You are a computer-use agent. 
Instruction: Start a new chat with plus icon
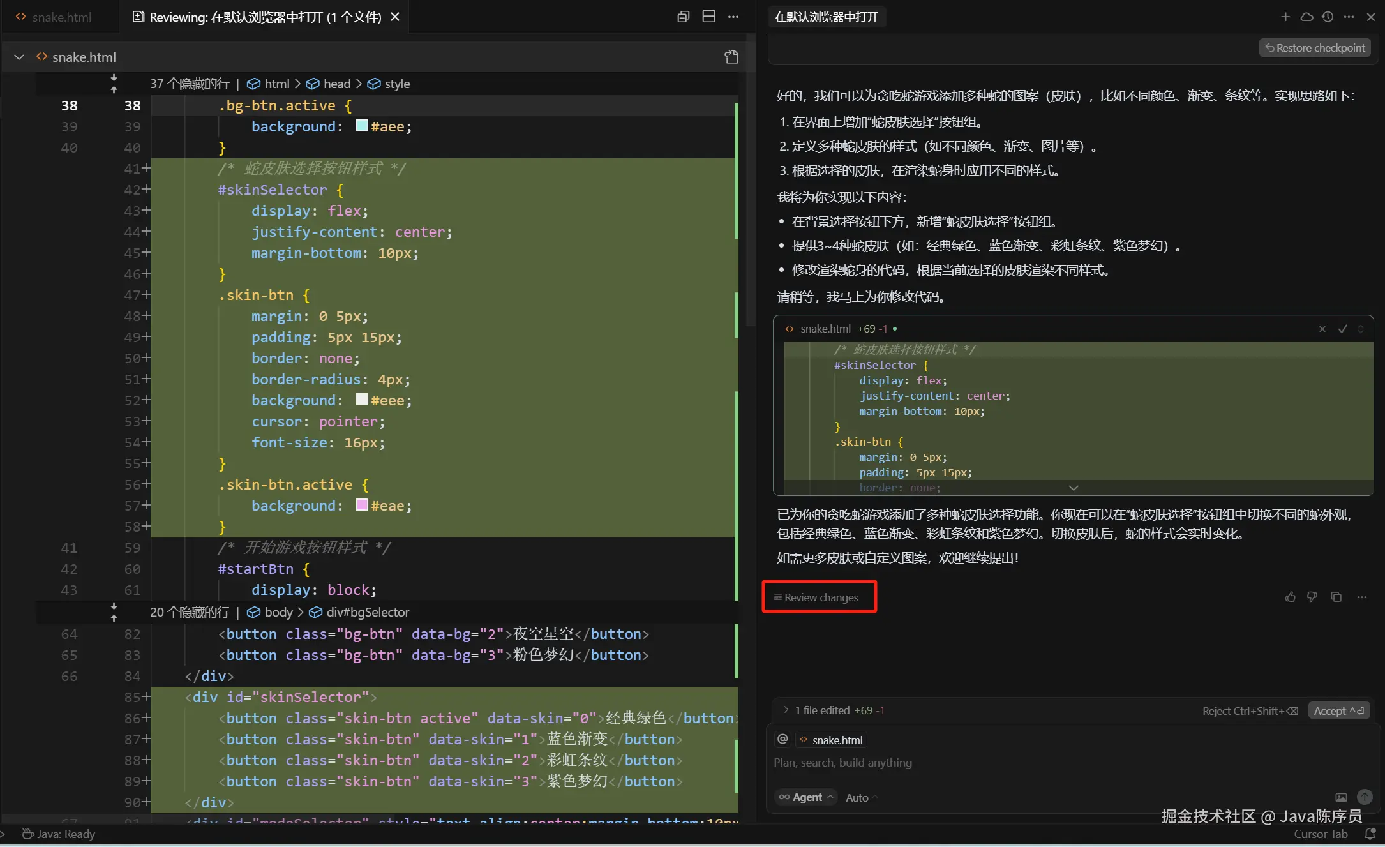click(x=1285, y=17)
